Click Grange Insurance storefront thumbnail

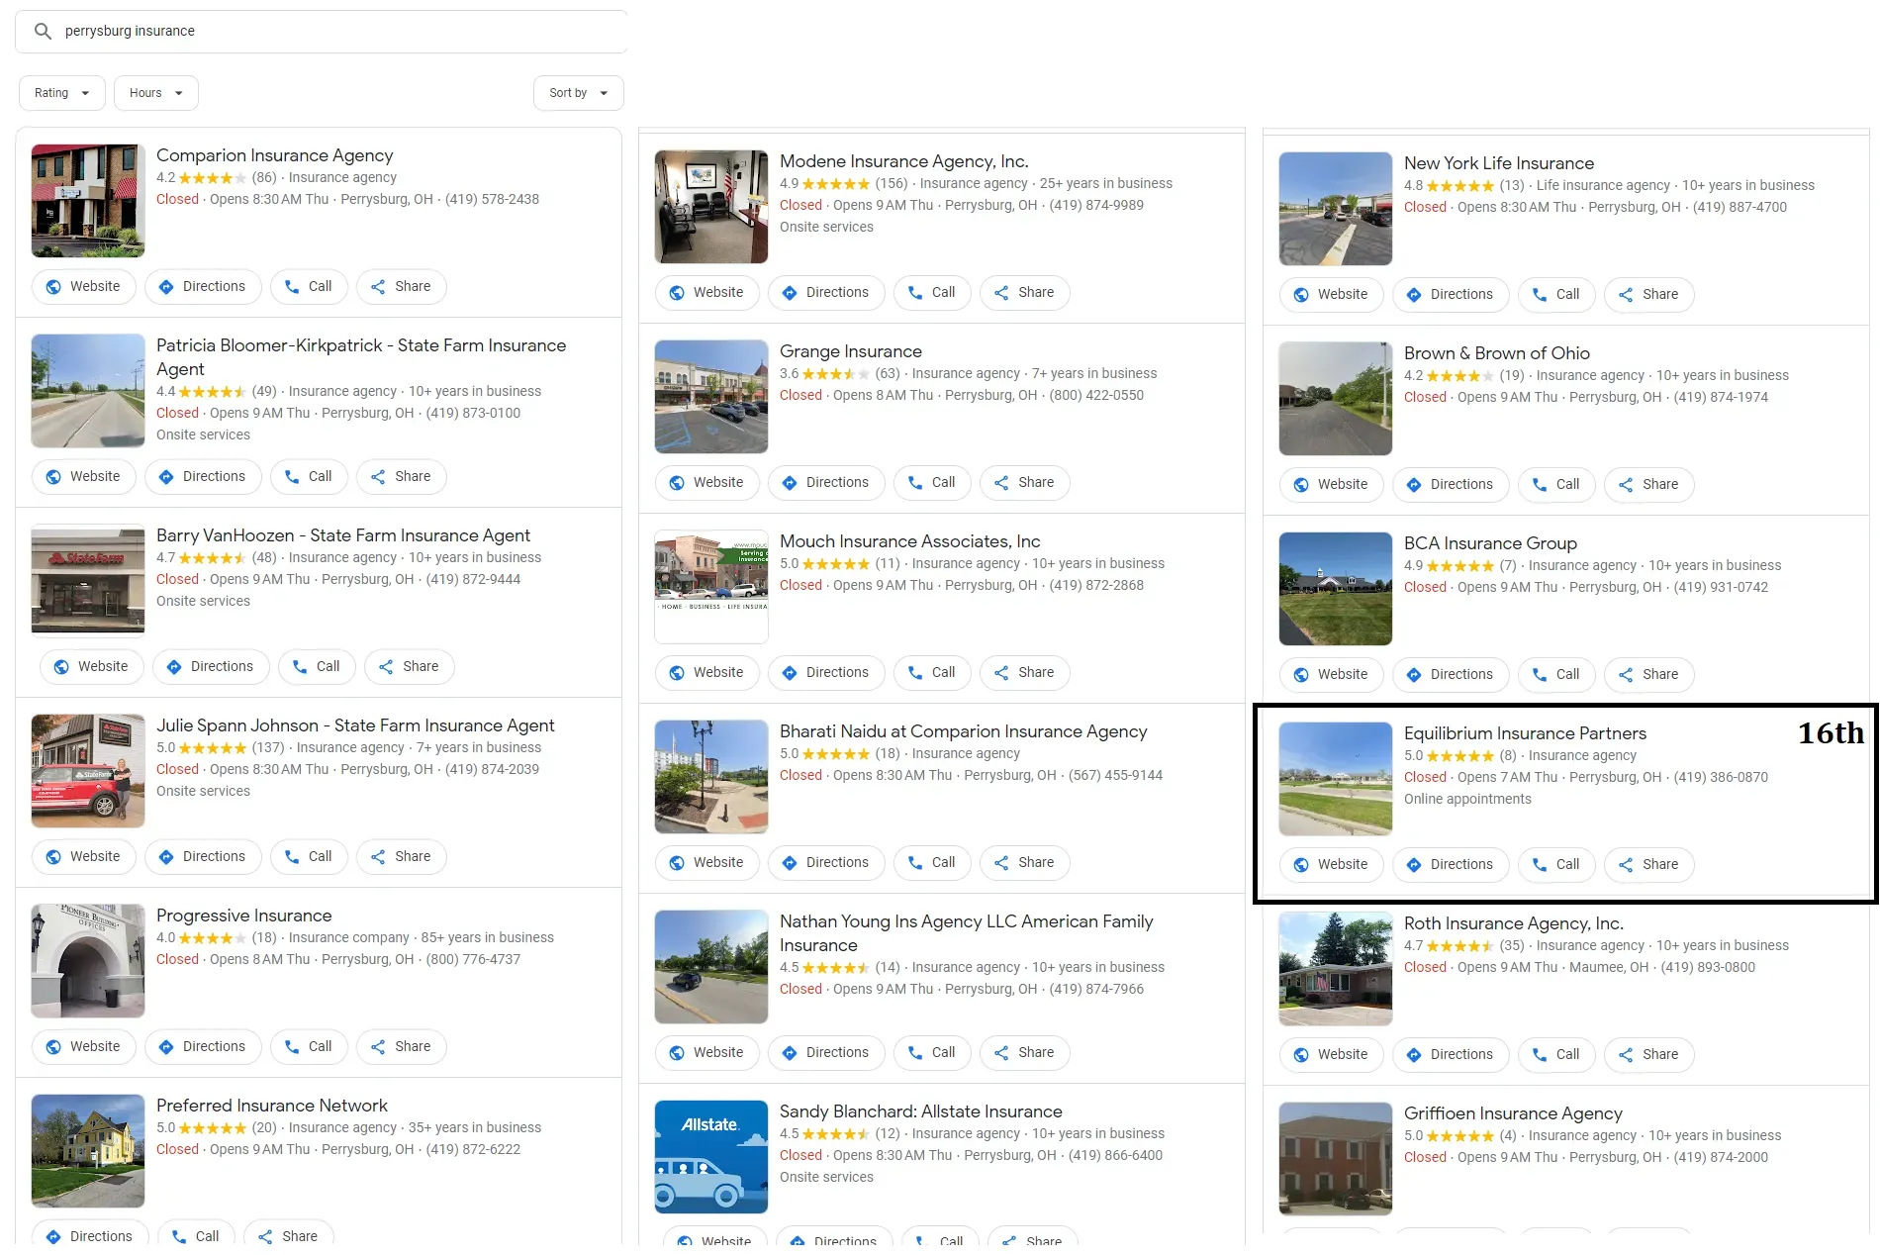tap(711, 397)
